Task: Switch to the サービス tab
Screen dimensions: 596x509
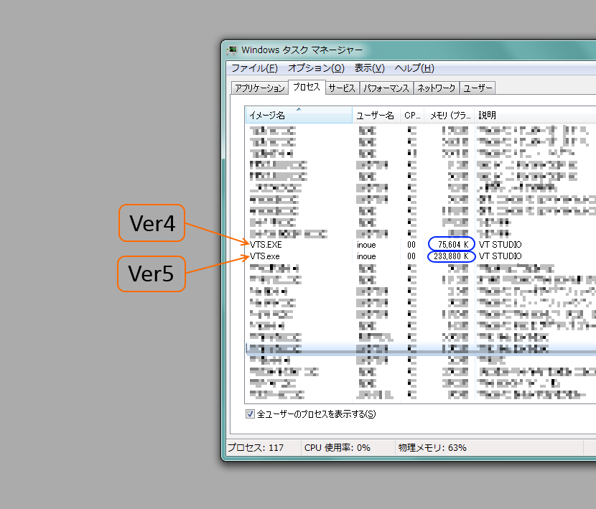Action: [342, 88]
